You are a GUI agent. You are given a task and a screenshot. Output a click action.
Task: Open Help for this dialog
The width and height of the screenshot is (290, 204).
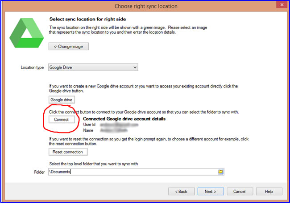269,192
